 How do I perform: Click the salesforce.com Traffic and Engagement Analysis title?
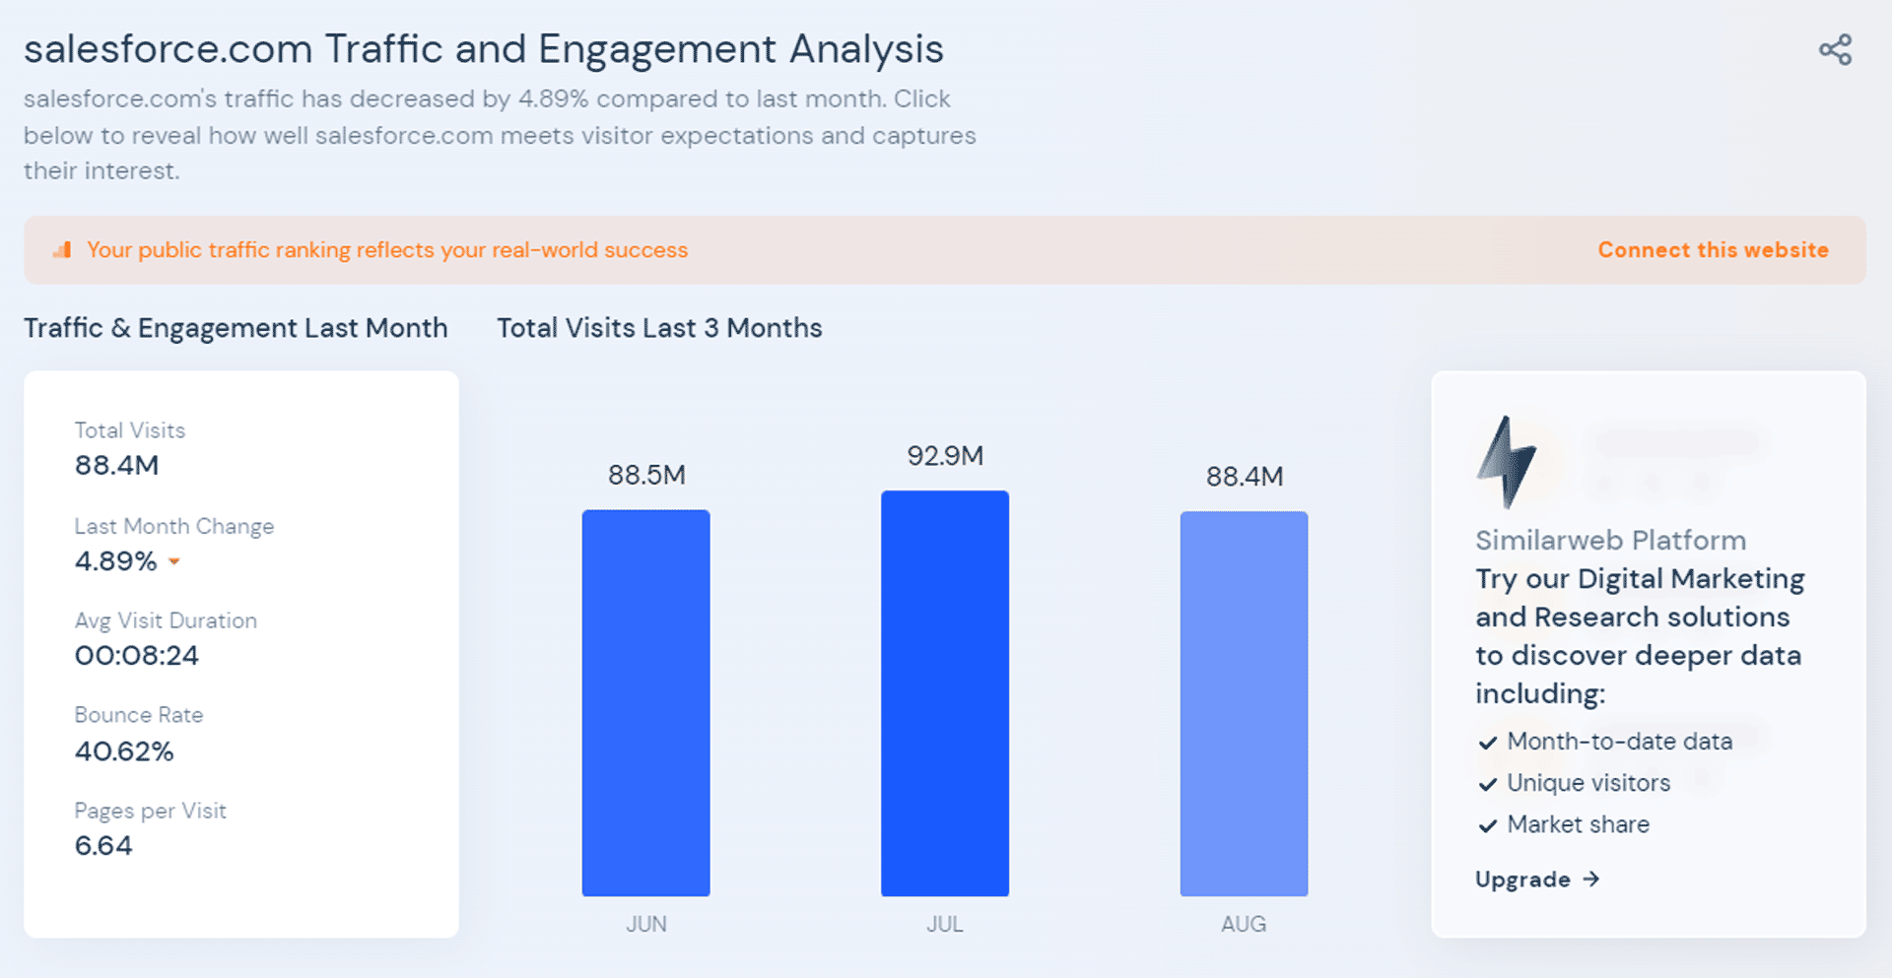tap(484, 49)
